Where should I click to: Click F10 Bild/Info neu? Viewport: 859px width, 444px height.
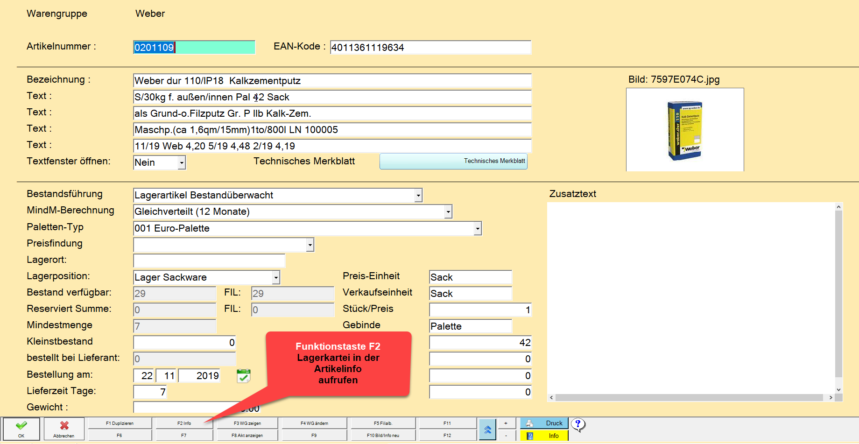pyautogui.click(x=383, y=435)
